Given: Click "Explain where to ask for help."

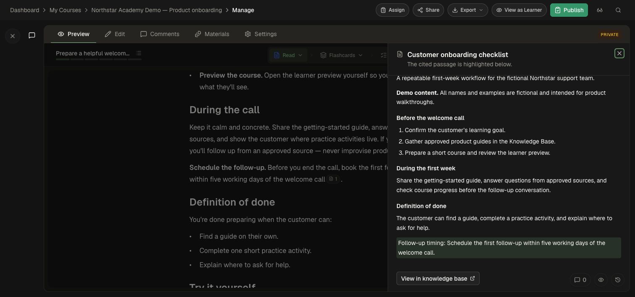Looking at the screenshot, I should coord(245,265).
